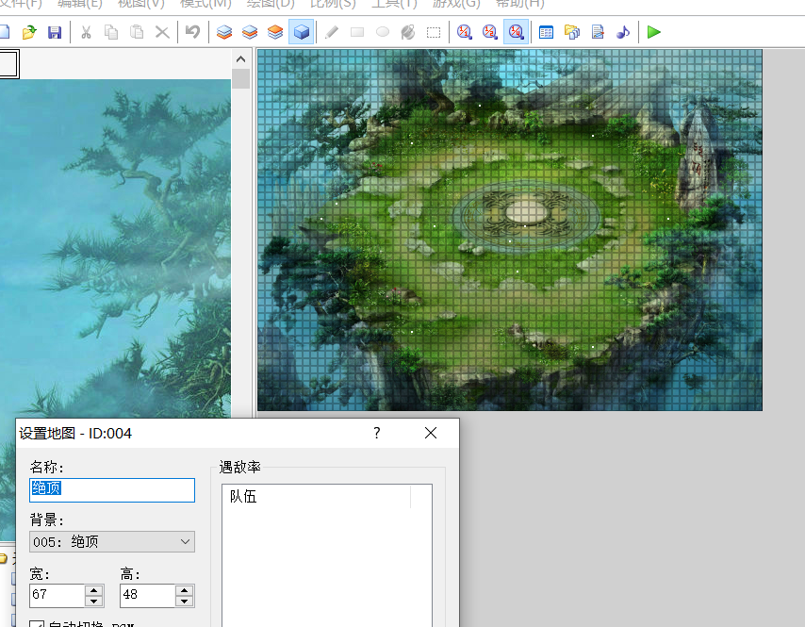805x627 pixels.
Task: Switch to layer 2 editing
Action: tap(250, 32)
